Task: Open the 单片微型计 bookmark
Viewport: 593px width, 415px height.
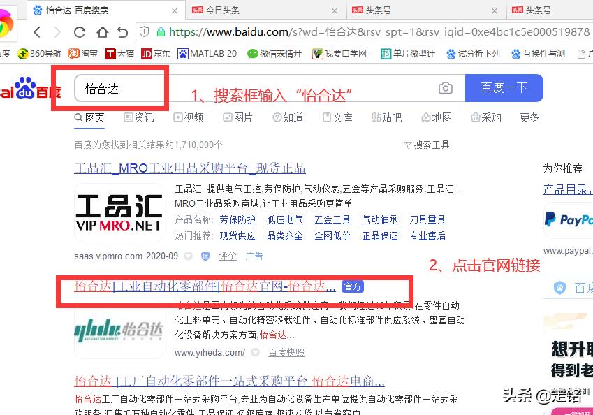Action: (x=408, y=54)
